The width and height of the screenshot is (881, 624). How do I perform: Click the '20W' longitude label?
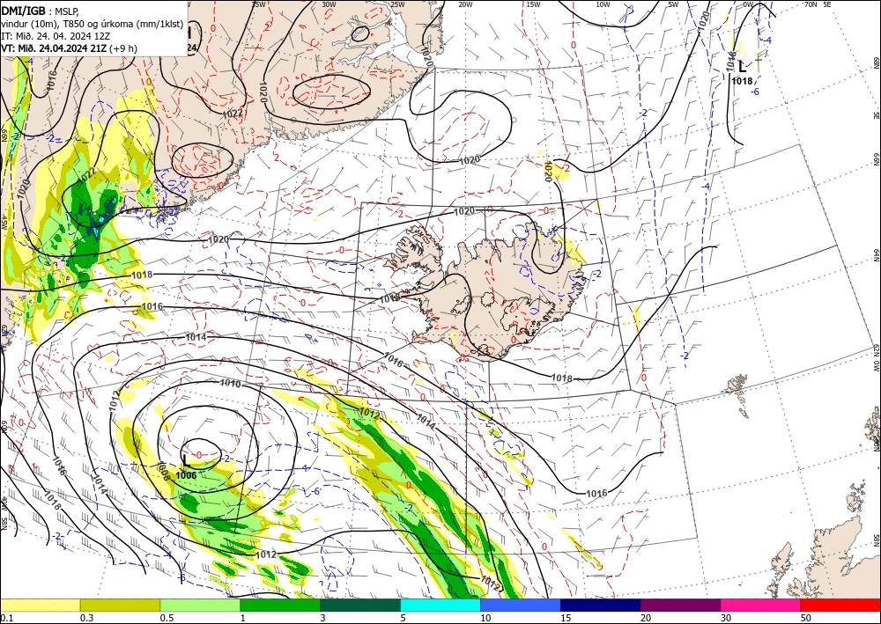[465, 4]
